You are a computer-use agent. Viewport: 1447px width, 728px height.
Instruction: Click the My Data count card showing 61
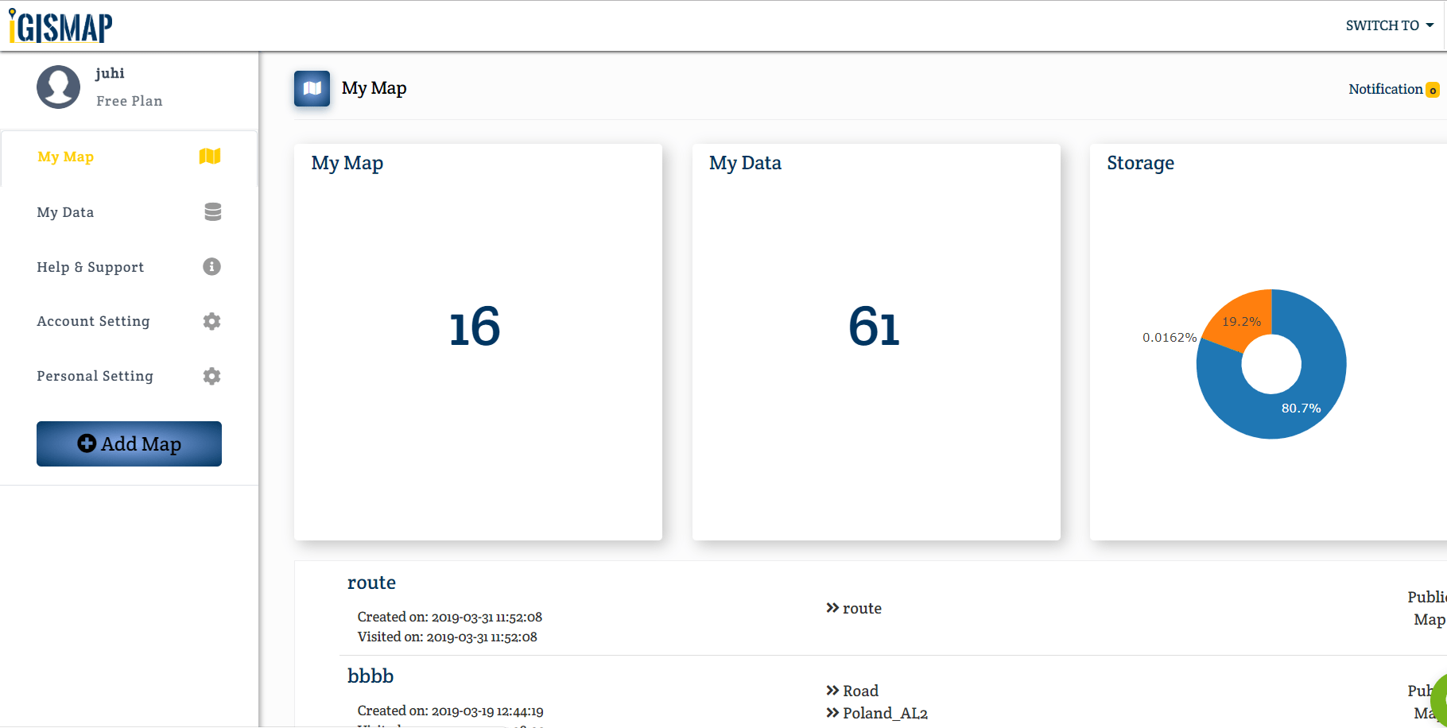[875, 342]
